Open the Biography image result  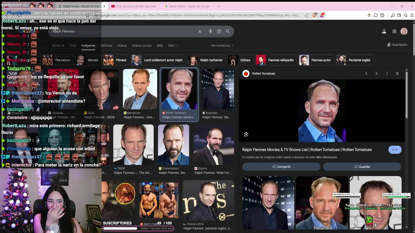point(218,89)
